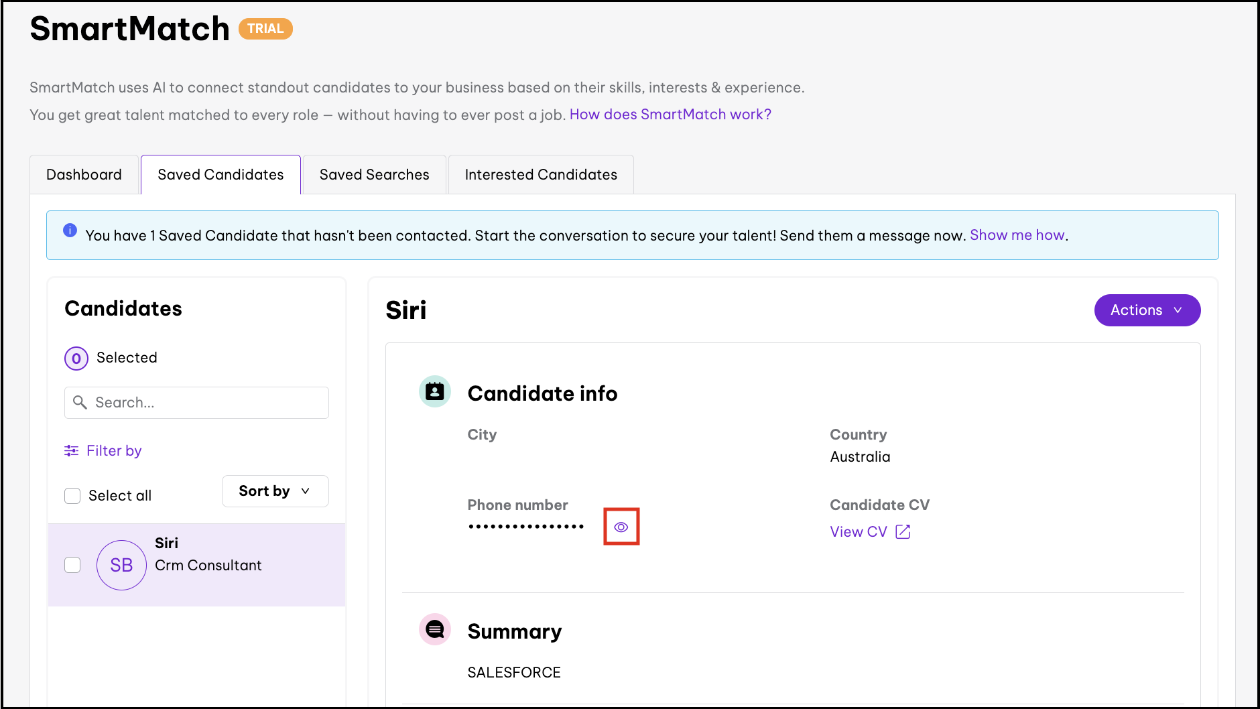Viewport: 1260px width, 709px height.
Task: Reveal phone number with eye icon
Action: 621,527
